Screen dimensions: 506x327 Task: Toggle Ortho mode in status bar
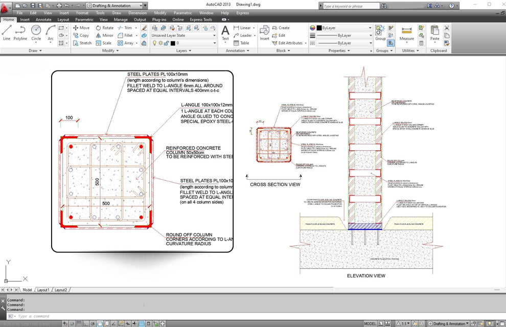tap(85, 323)
